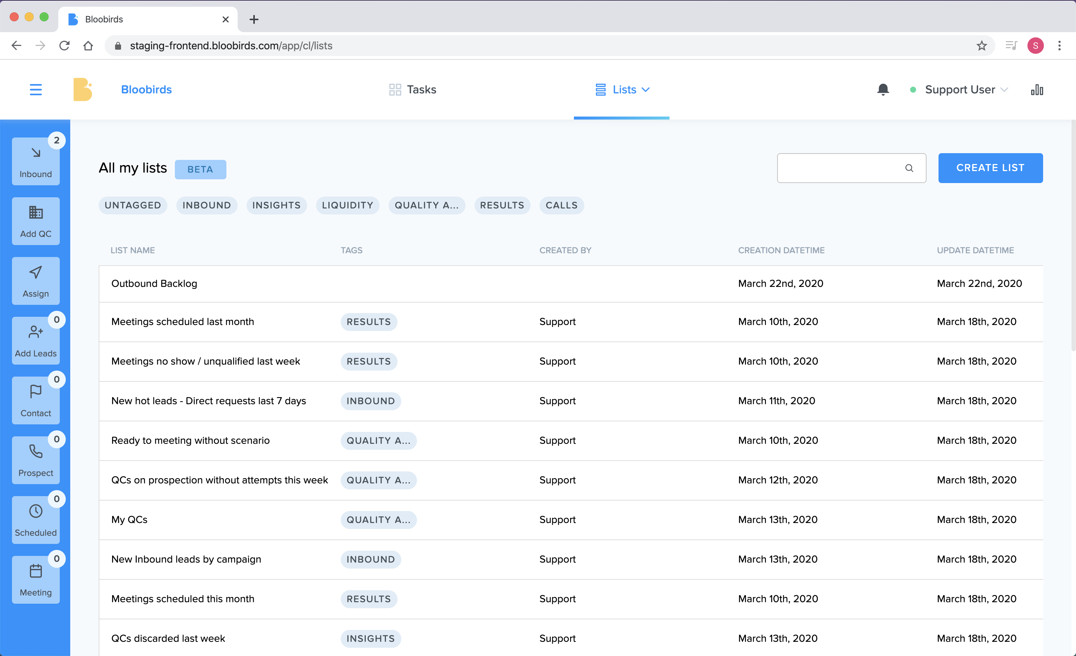Click INSIGHTS tag on QCs discarded row
This screenshot has width=1076, height=656.
coord(370,638)
